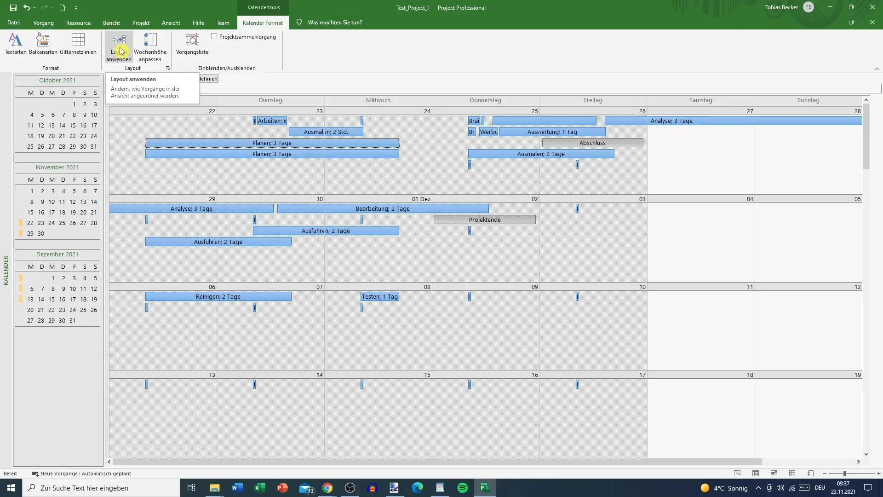Open the Vorgangsliste task list tool
Screen dimensions: 883x497
tap(192, 44)
